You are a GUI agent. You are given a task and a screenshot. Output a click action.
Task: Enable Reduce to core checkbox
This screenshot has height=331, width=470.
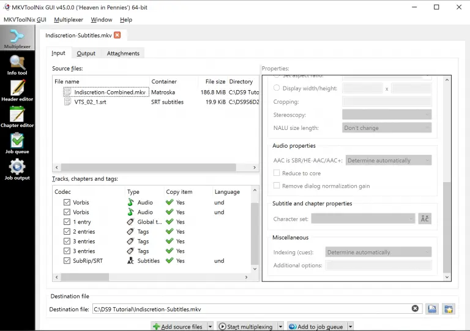[277, 173]
